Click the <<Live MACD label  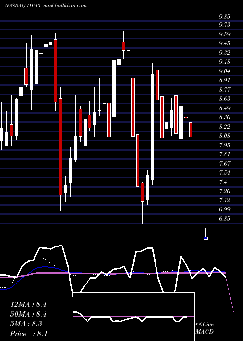(205, 328)
